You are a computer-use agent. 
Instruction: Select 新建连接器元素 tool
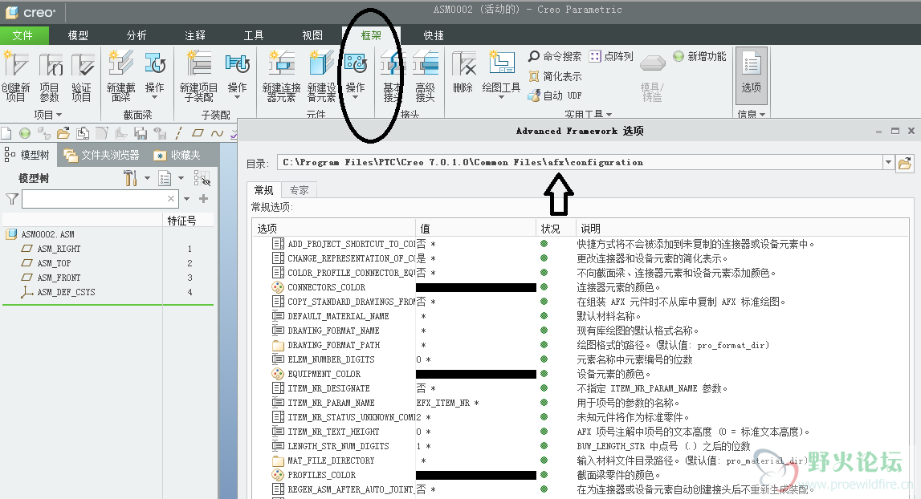[x=281, y=76]
